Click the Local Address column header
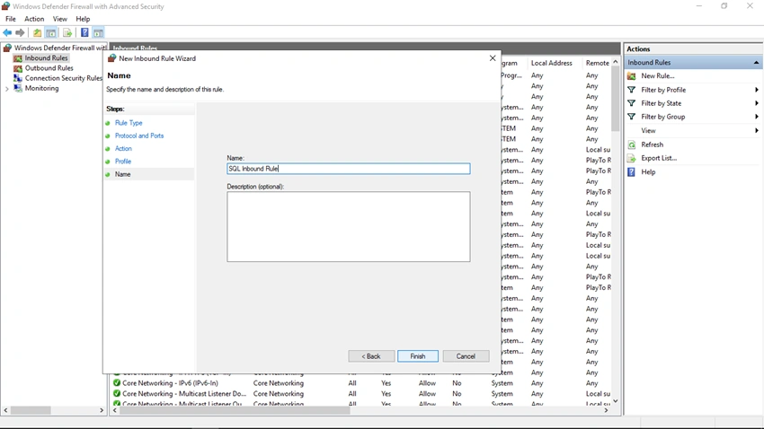The image size is (764, 429). [x=552, y=63]
